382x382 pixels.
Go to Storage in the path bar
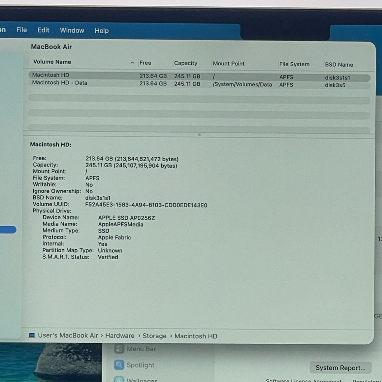point(154,336)
